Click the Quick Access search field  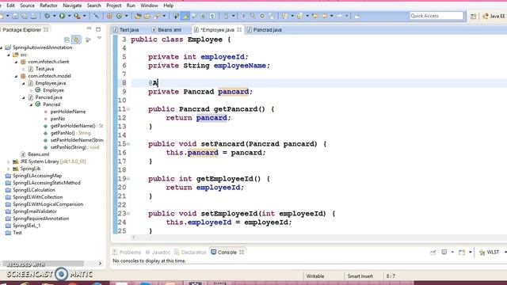pos(436,16)
